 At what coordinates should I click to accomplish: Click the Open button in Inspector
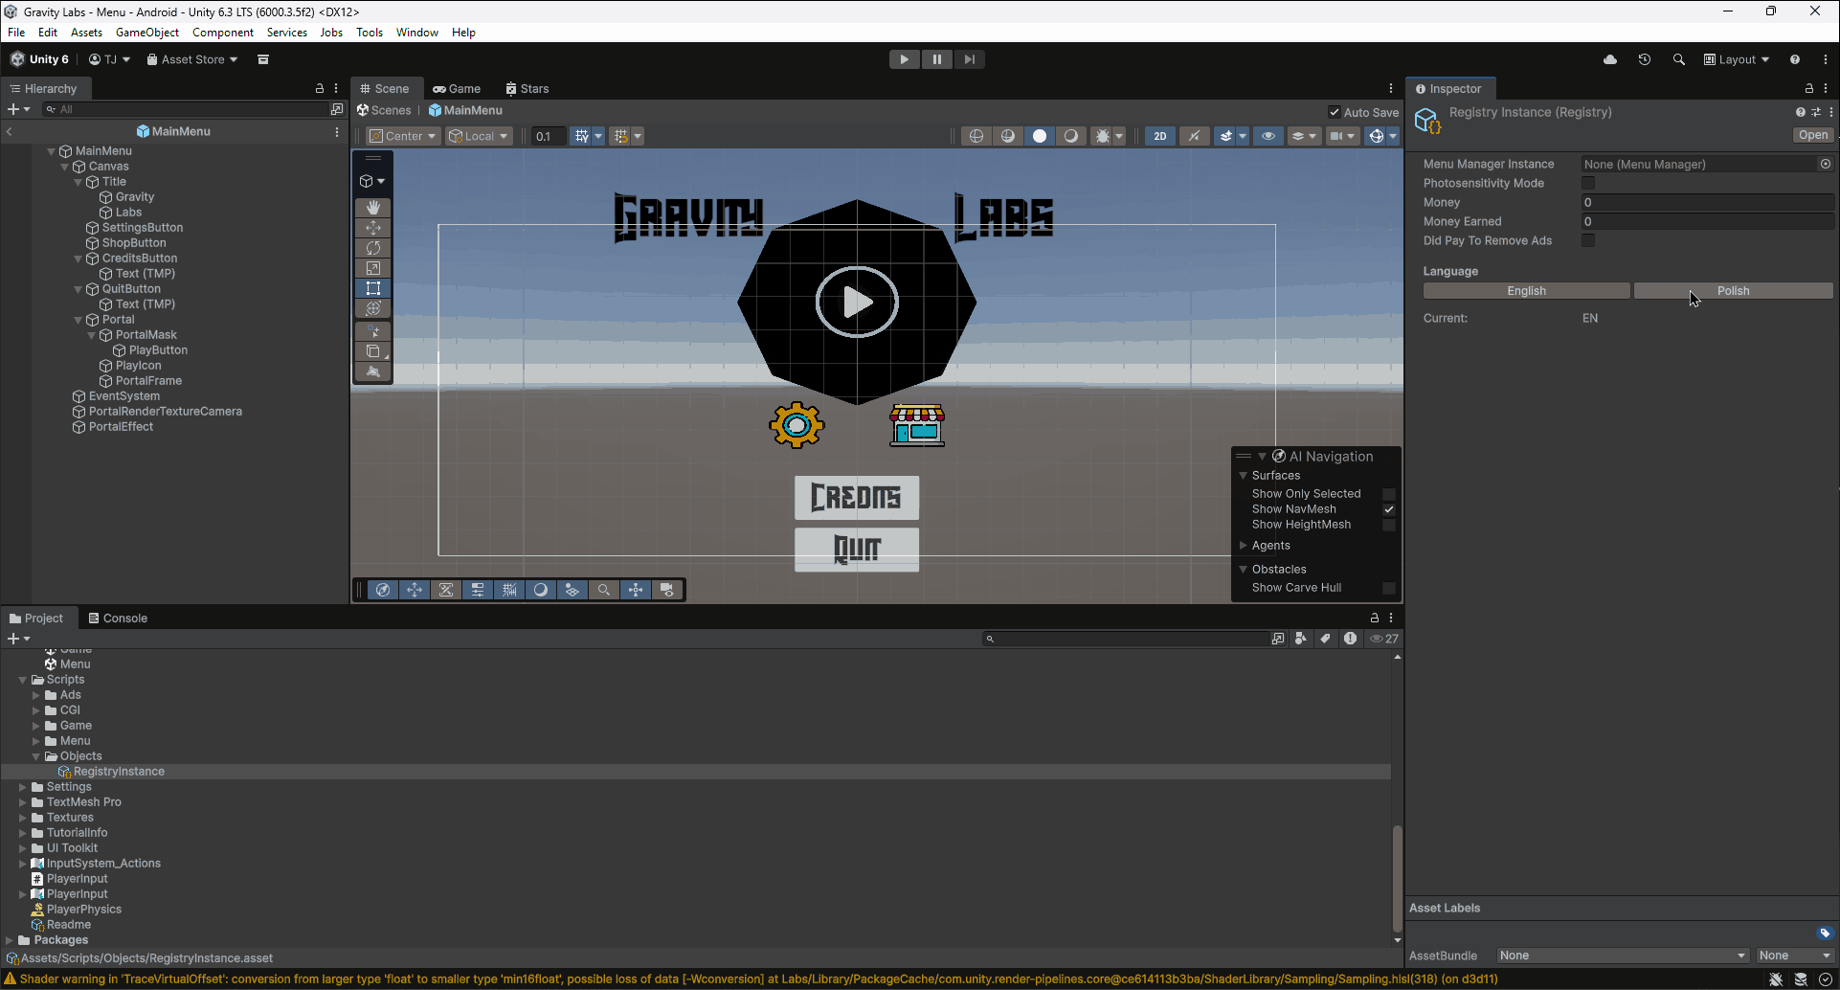tap(1813, 135)
